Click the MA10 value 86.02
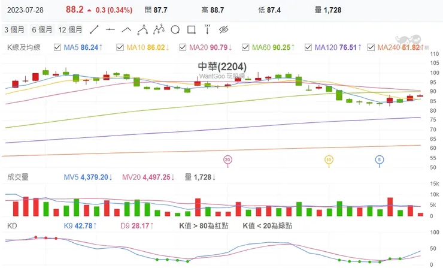Viewport: 443px width, 268px height. pos(156,47)
